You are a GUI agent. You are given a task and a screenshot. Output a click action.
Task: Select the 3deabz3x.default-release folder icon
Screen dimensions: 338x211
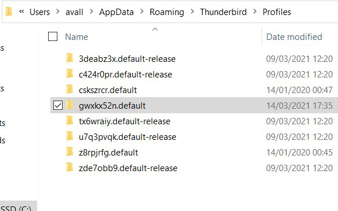(x=70, y=58)
